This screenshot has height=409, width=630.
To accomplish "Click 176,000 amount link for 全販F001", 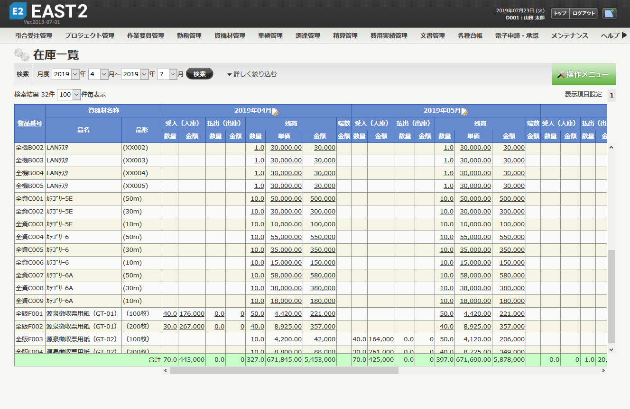I will pos(192,313).
